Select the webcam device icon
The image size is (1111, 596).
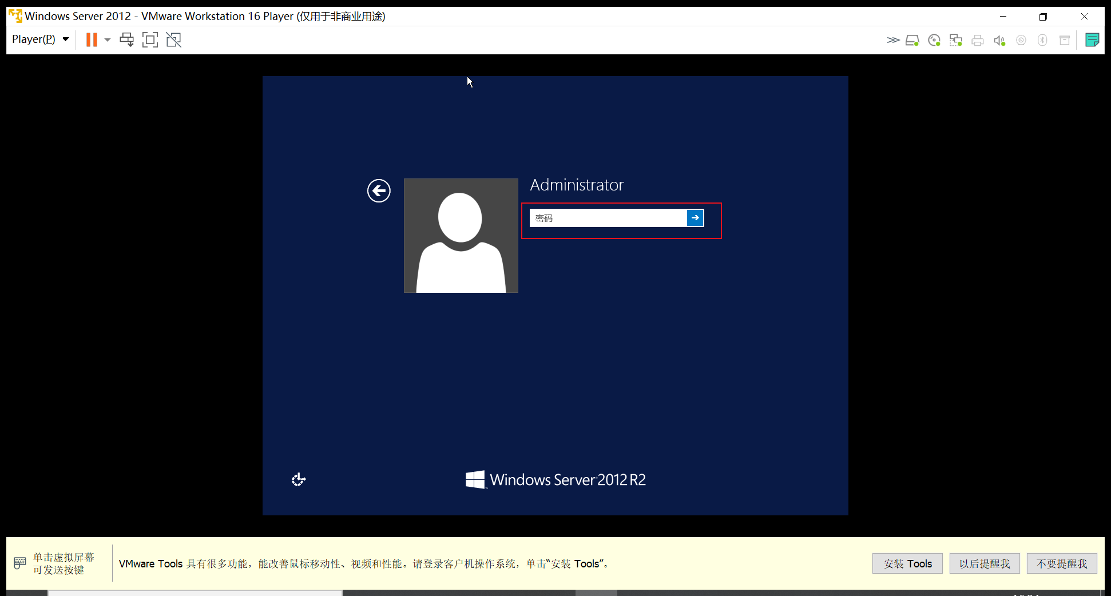1021,39
